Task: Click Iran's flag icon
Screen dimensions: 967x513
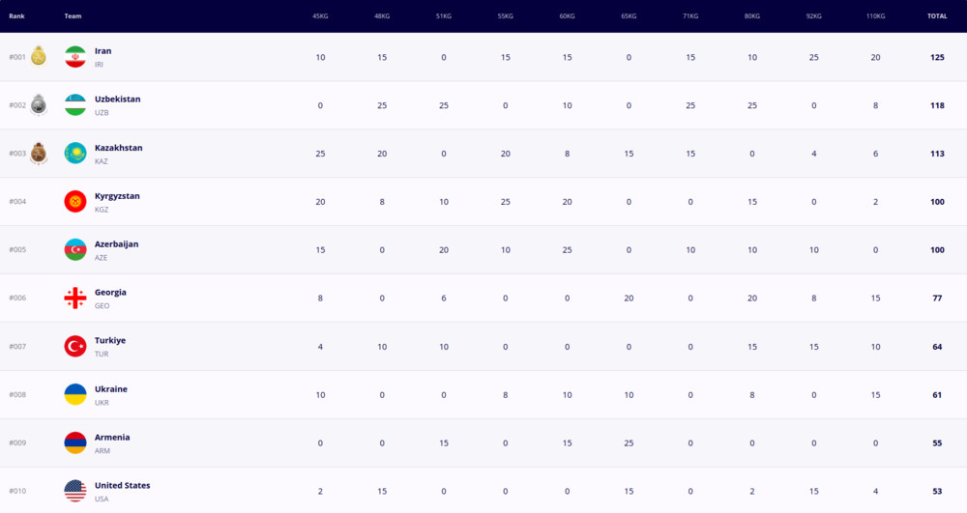Action: [75, 57]
